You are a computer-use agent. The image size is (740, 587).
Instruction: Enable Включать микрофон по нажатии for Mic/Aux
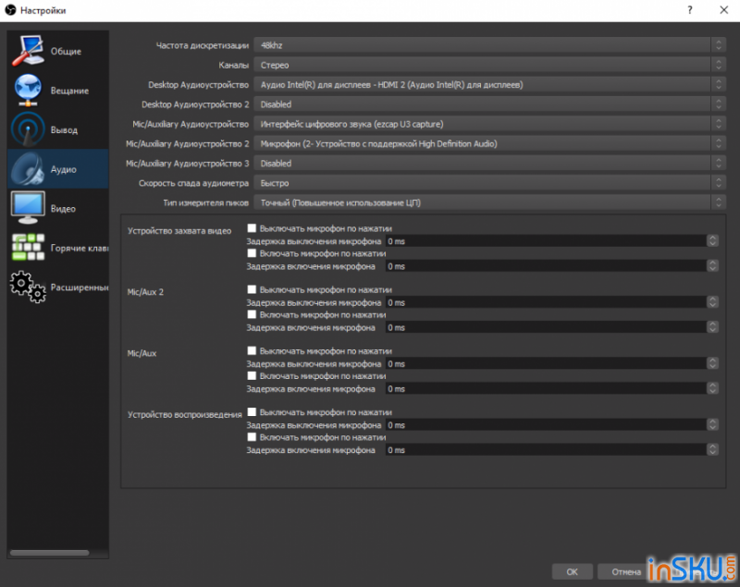tap(252, 376)
